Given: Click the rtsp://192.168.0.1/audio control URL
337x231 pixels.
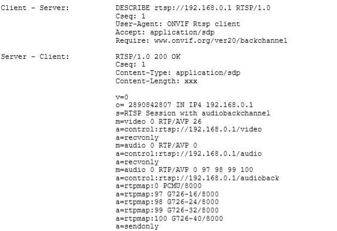Looking at the screenshot, I should (210, 154).
